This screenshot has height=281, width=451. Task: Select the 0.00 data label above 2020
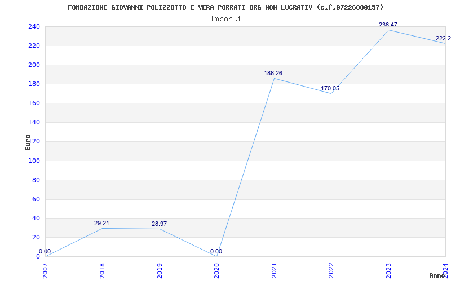coord(216,251)
